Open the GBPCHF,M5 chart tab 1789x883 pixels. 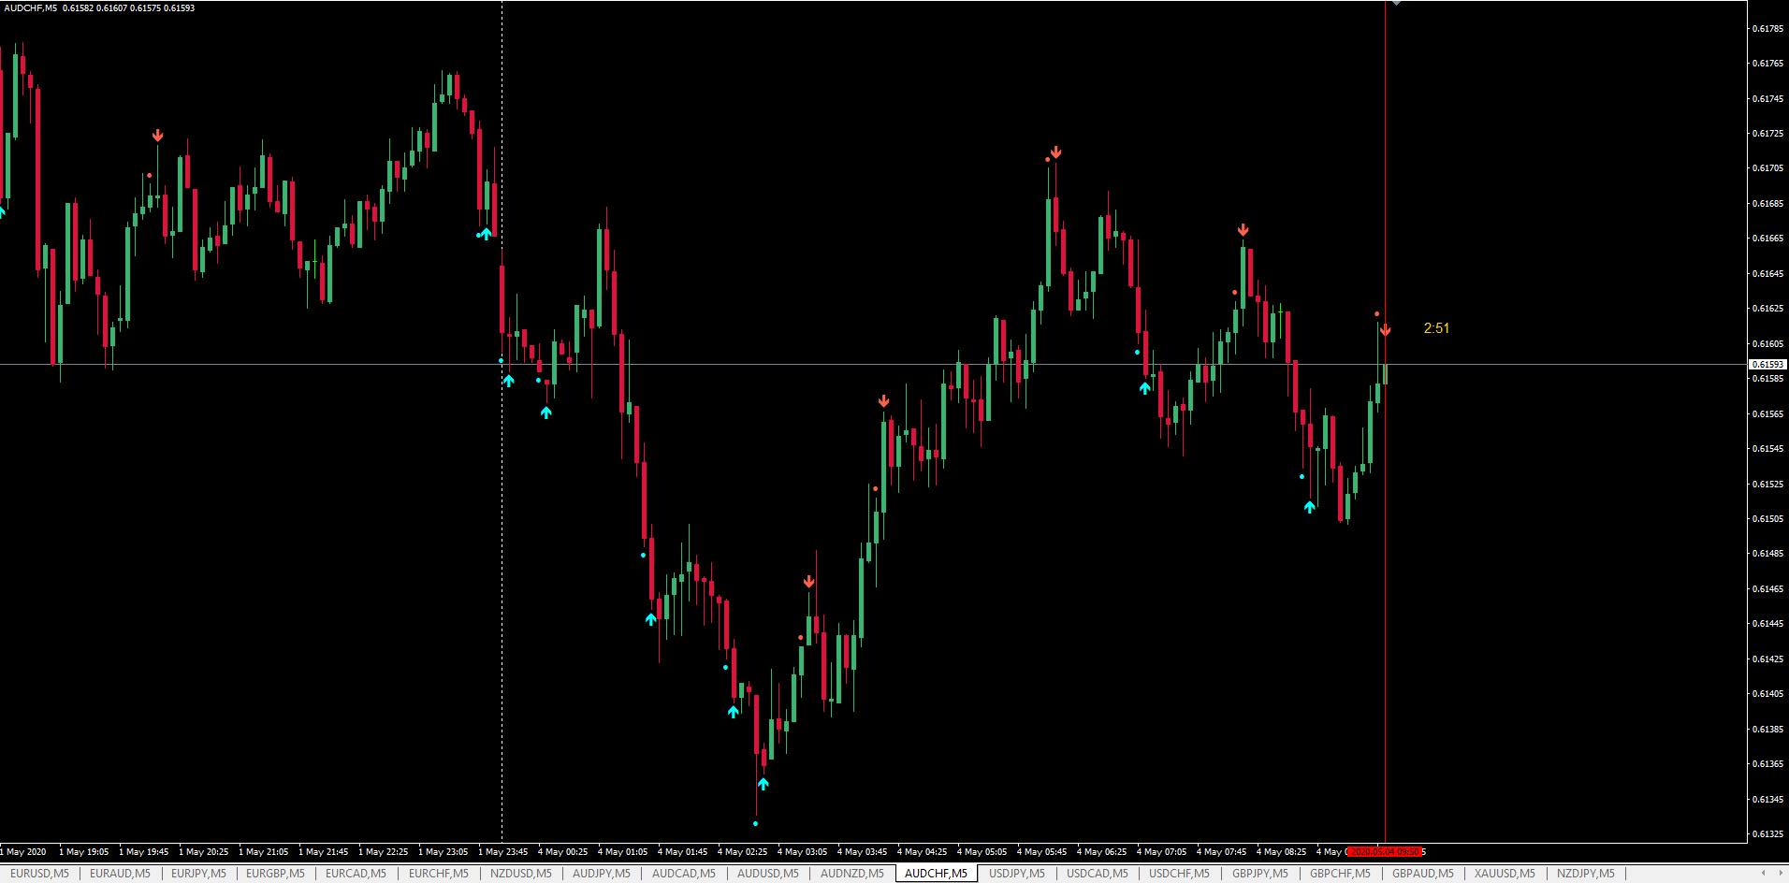[x=1340, y=874]
